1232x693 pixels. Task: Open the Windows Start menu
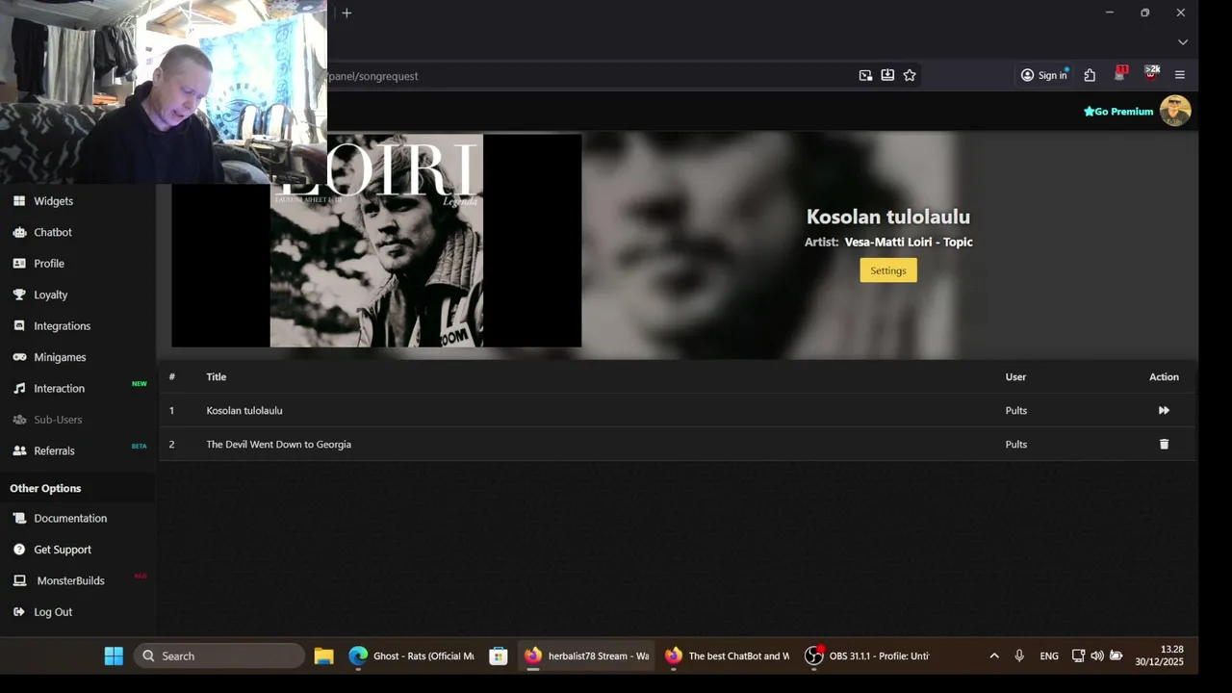pos(114,655)
